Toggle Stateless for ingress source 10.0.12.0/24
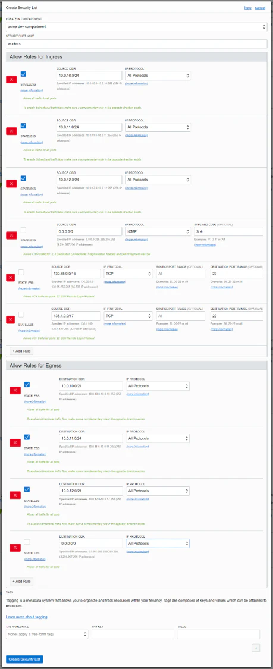The width and height of the screenshot is (273, 669). [x=23, y=178]
